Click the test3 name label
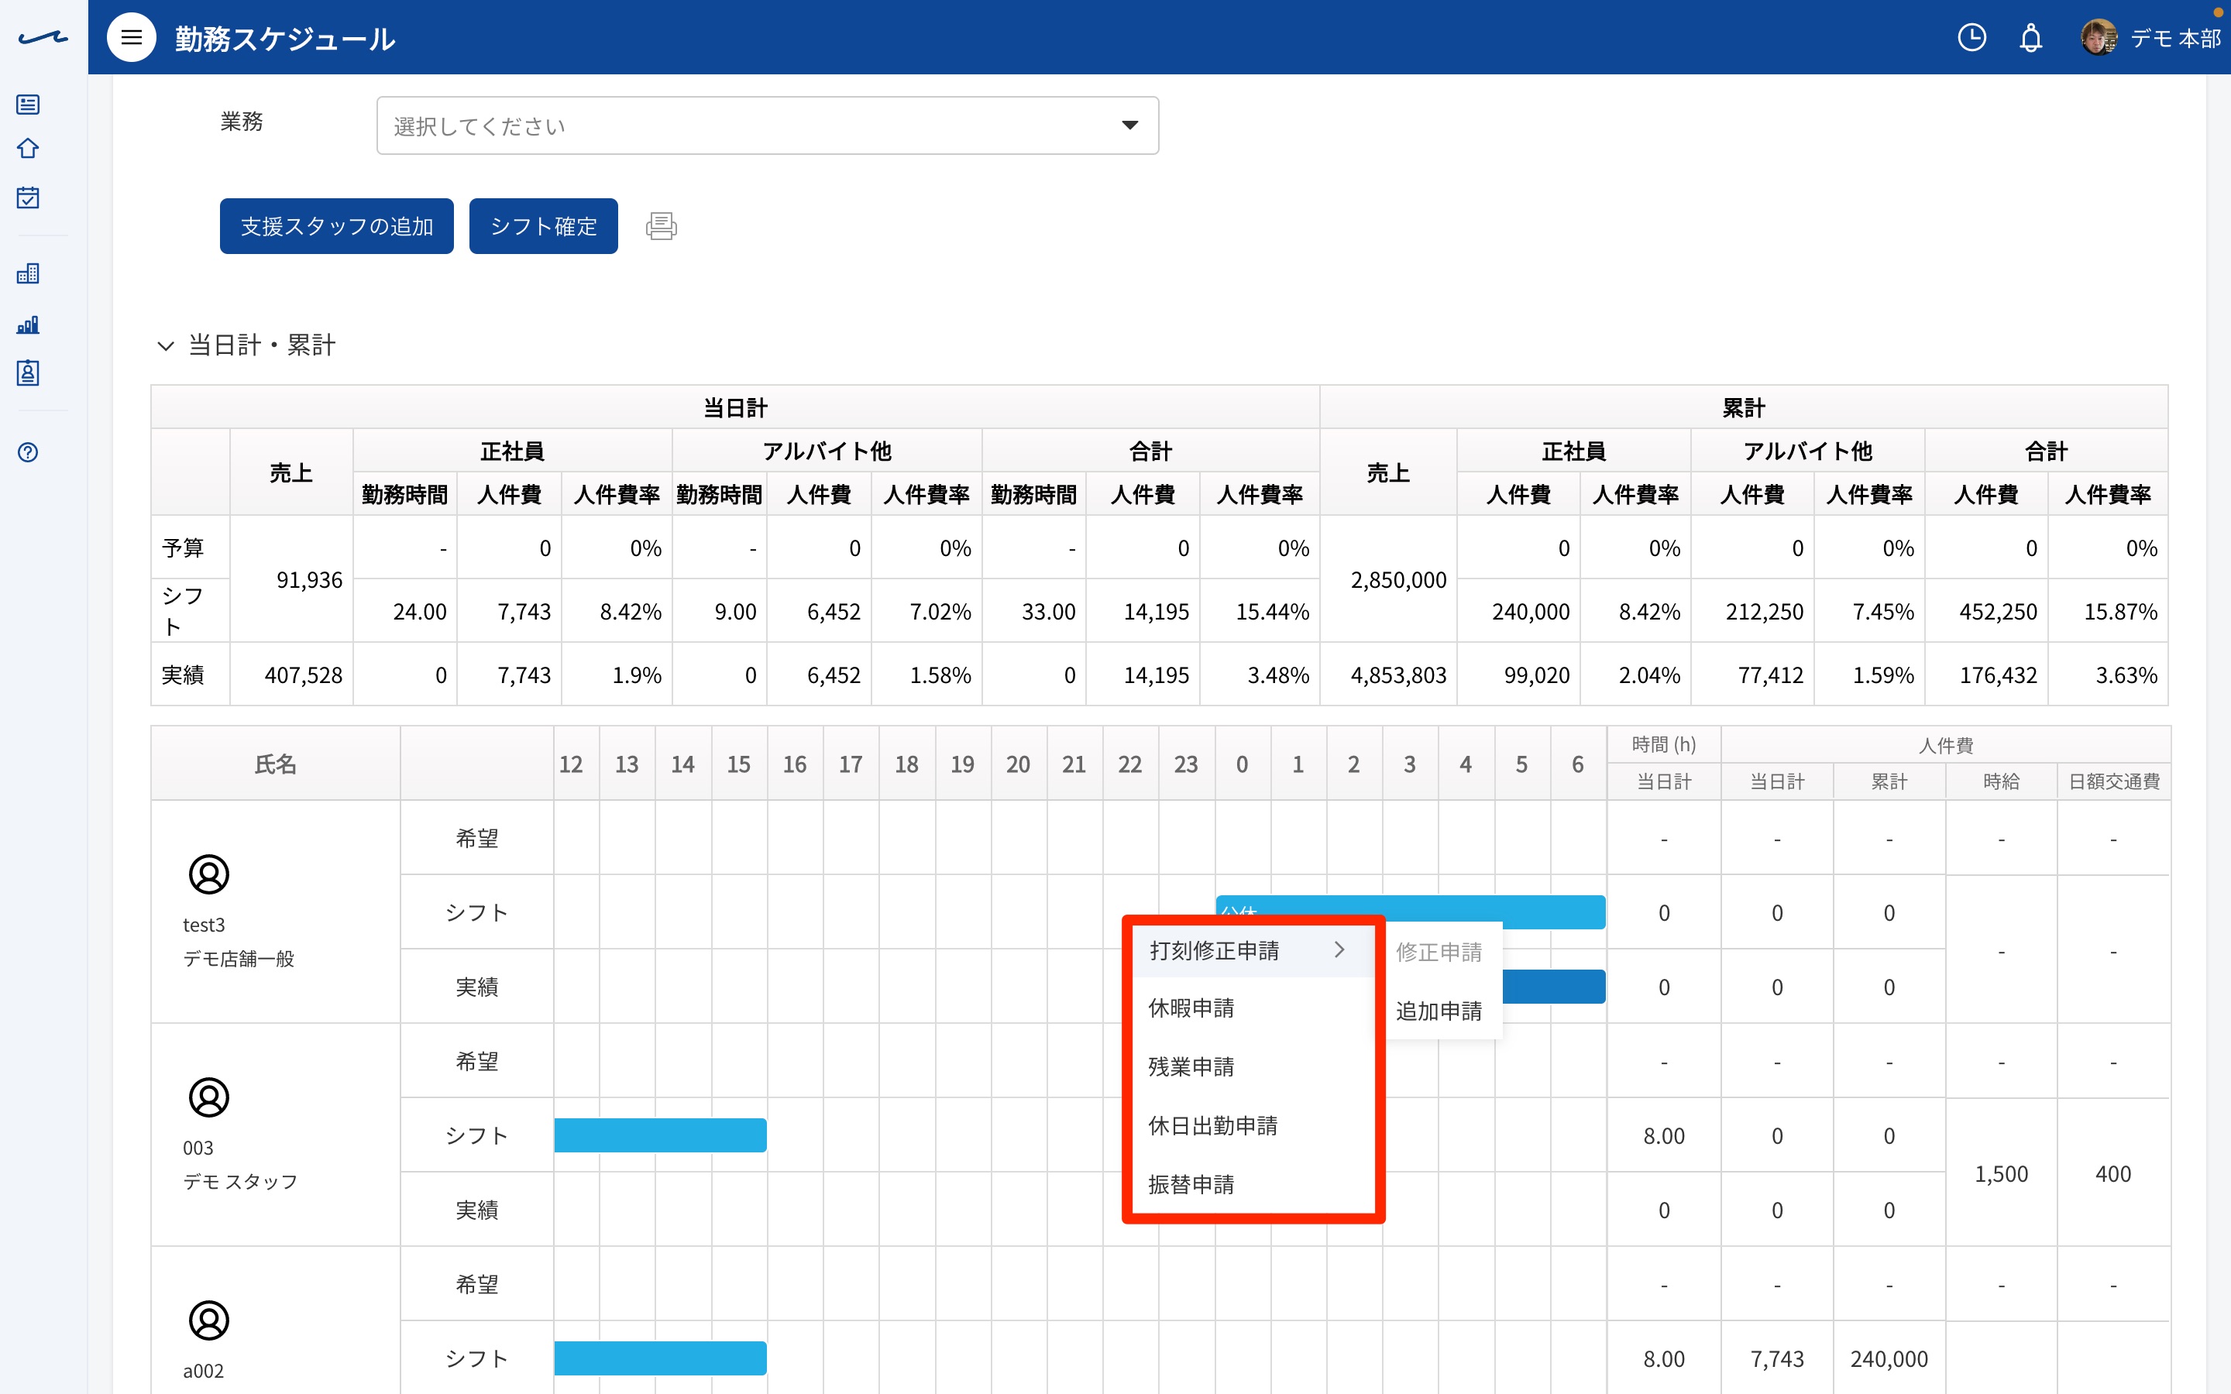2231x1394 pixels. [204, 925]
